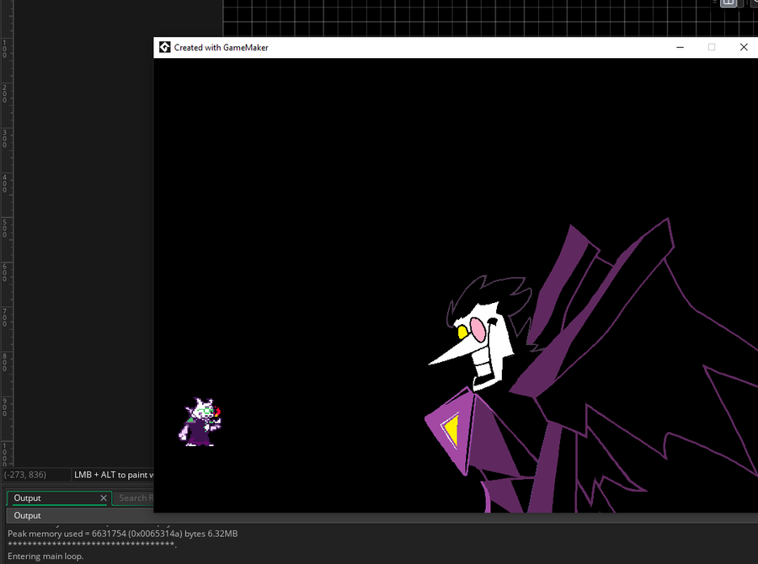Click the large puppet character's pink glasses
The image size is (758, 564).
click(x=478, y=330)
